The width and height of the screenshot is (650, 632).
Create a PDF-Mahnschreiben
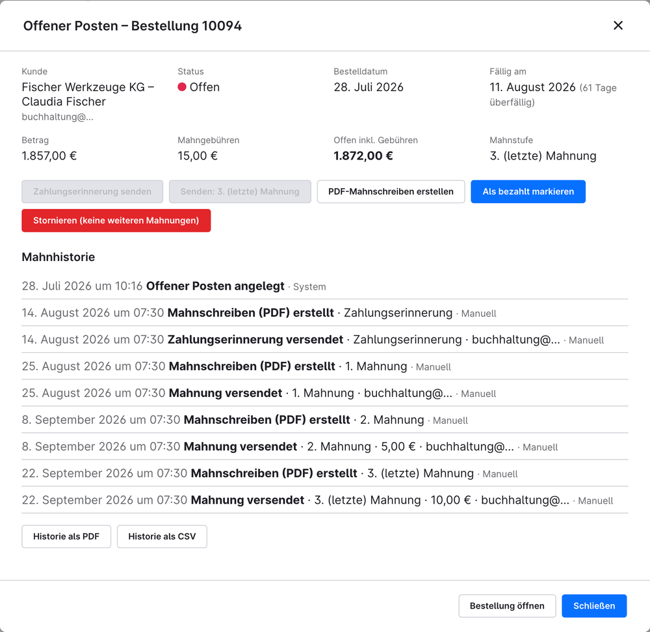(391, 192)
